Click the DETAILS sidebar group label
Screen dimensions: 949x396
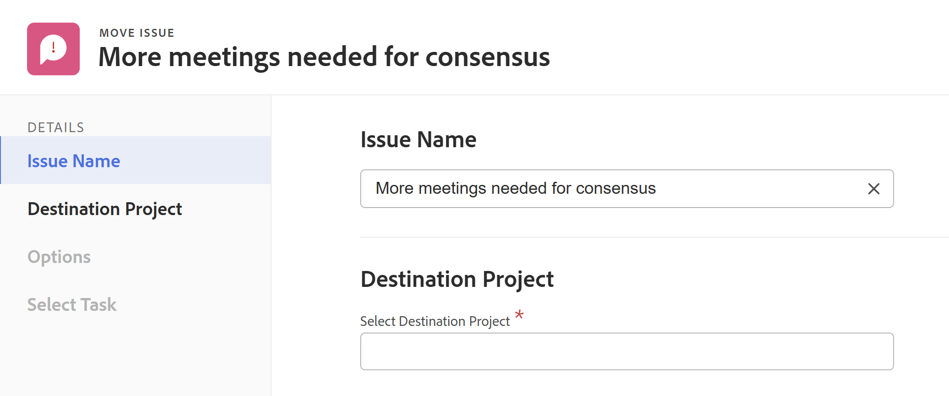(56, 128)
